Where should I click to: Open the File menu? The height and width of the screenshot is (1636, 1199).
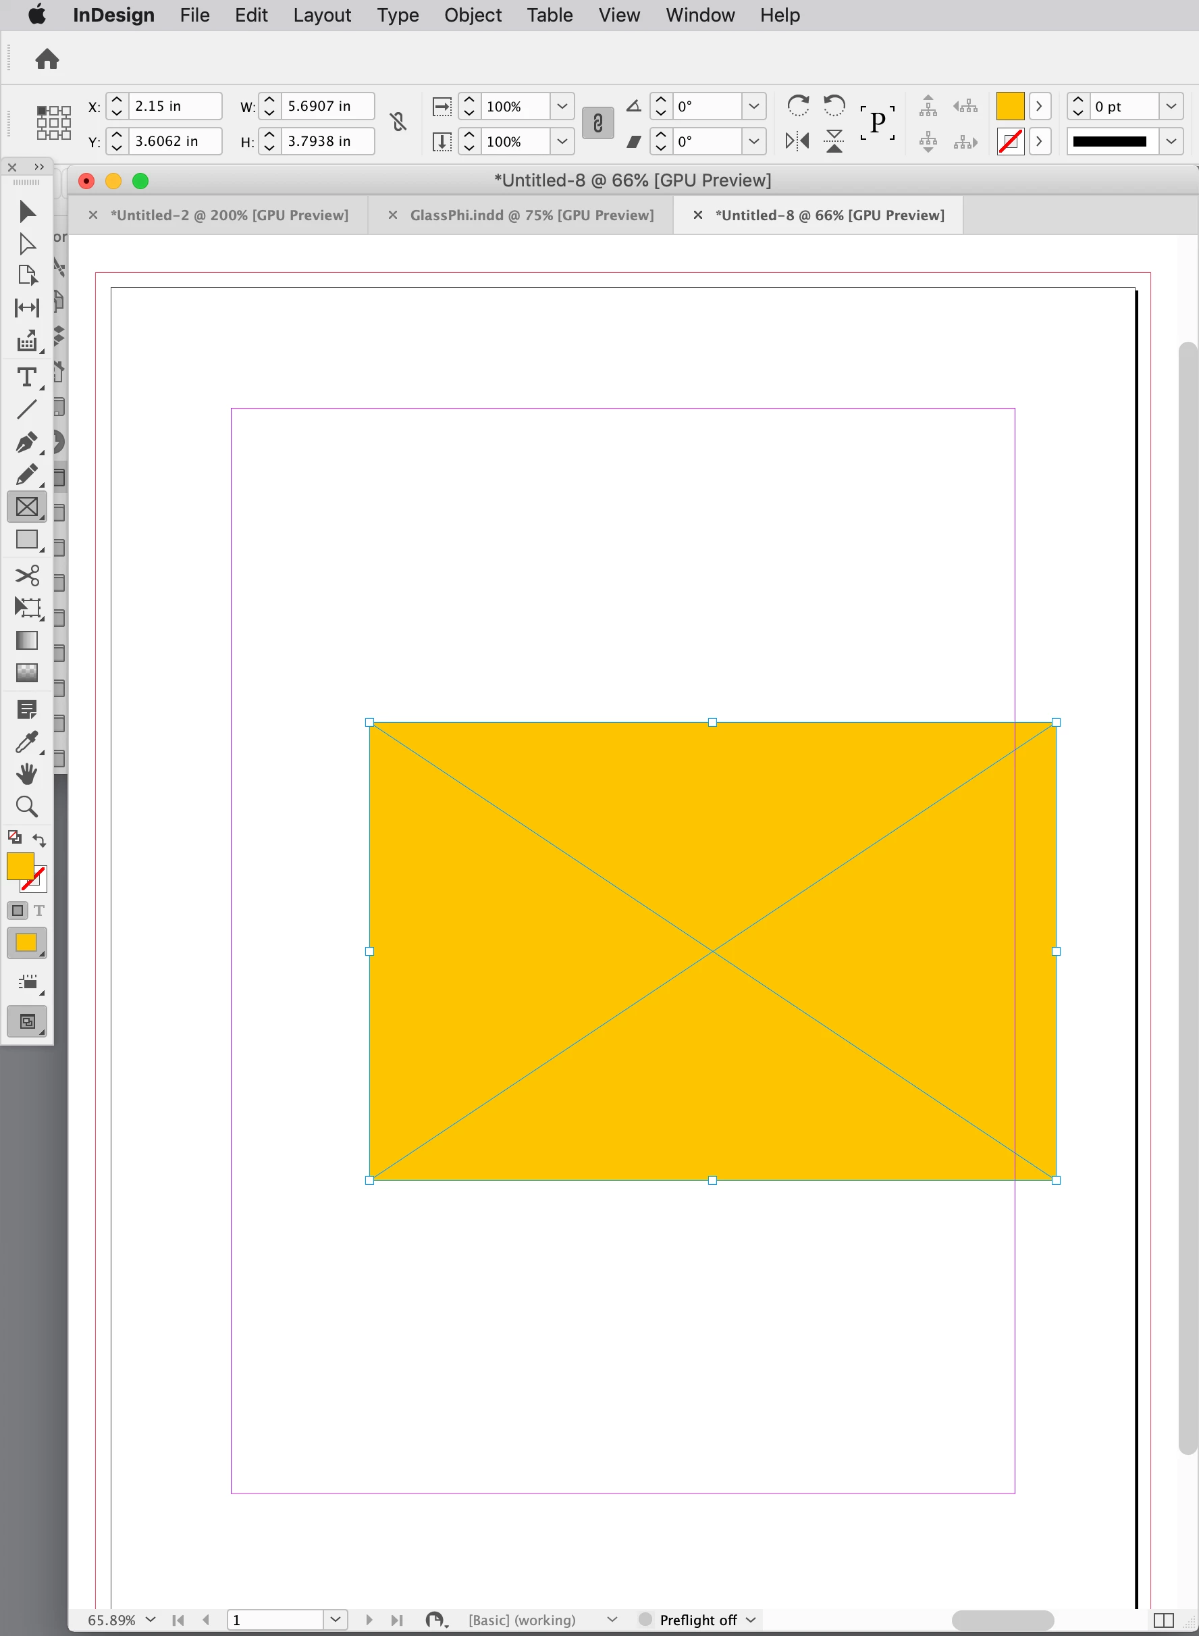click(x=194, y=16)
